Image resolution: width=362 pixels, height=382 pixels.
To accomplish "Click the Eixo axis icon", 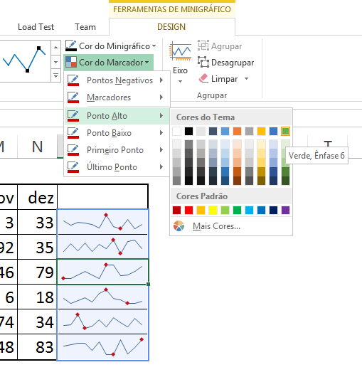I will pyautogui.click(x=180, y=51).
